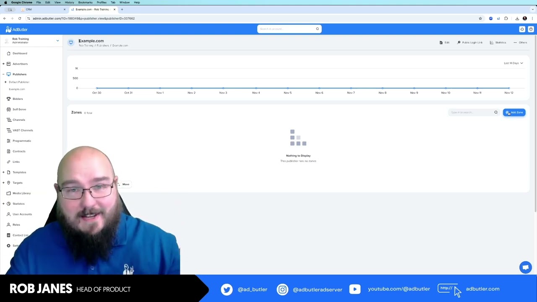Screen dimensions: 537x302
Task: Open a new Chrome tab
Action: click(x=122, y=9)
